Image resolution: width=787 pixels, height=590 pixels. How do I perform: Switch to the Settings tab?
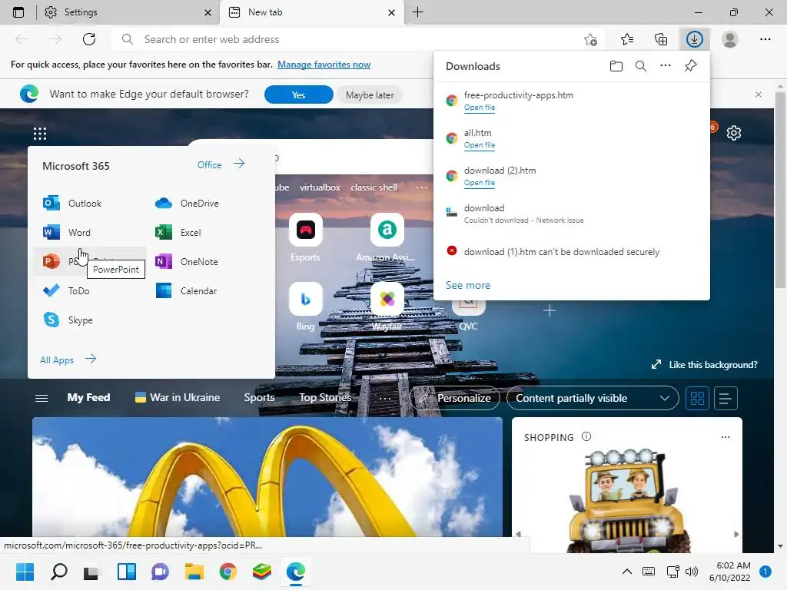[128, 12]
